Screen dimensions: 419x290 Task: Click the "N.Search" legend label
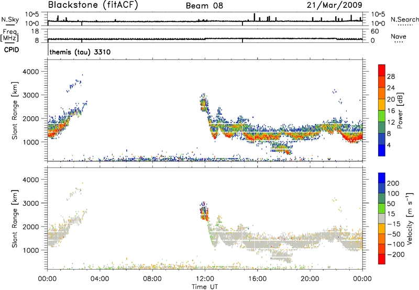[x=405, y=19]
